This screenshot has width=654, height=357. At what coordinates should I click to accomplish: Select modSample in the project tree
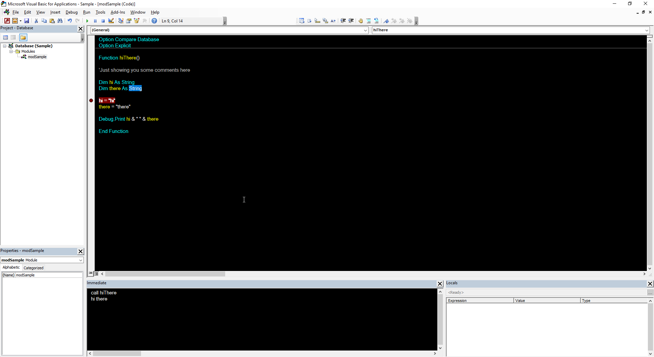click(37, 57)
